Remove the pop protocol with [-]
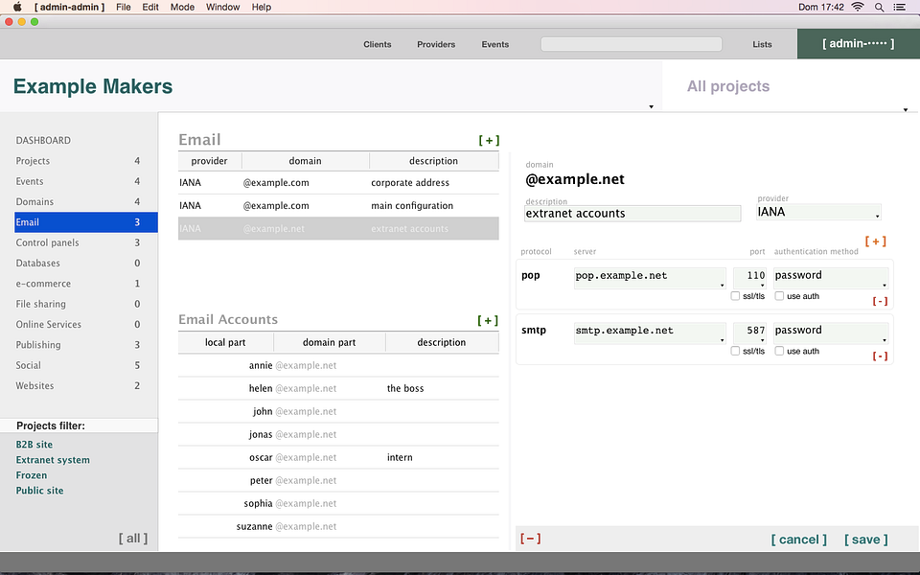This screenshot has height=575, width=920. [x=880, y=302]
